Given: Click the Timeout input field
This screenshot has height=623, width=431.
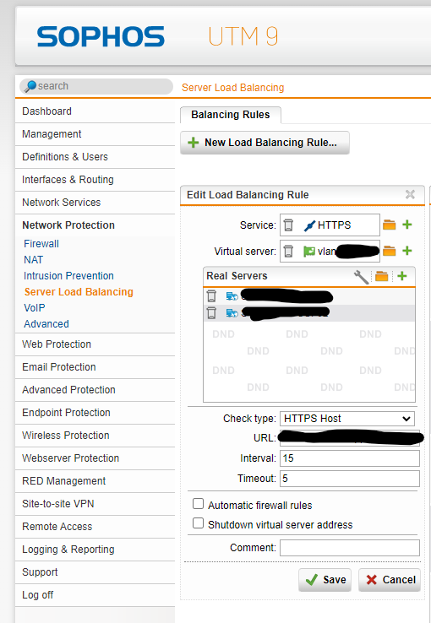Looking at the screenshot, I should (x=350, y=479).
